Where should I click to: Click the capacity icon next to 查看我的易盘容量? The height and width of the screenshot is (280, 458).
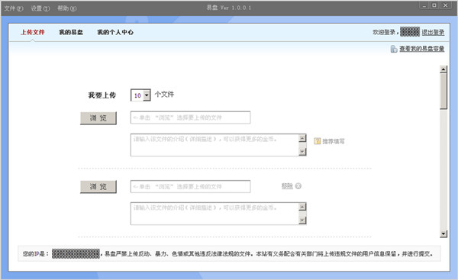pyautogui.click(x=394, y=49)
